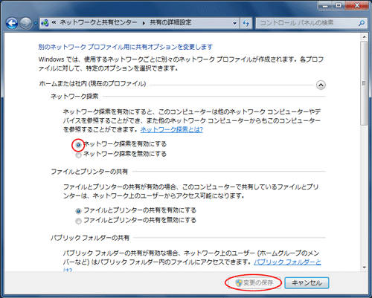Click the refresh icon beside address bar
This screenshot has height=298, width=372.
click(246, 23)
